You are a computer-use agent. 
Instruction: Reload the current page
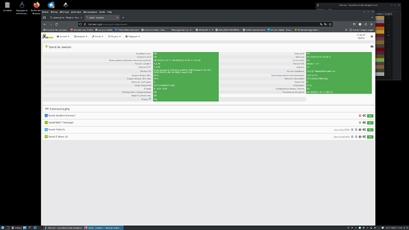(56, 24)
